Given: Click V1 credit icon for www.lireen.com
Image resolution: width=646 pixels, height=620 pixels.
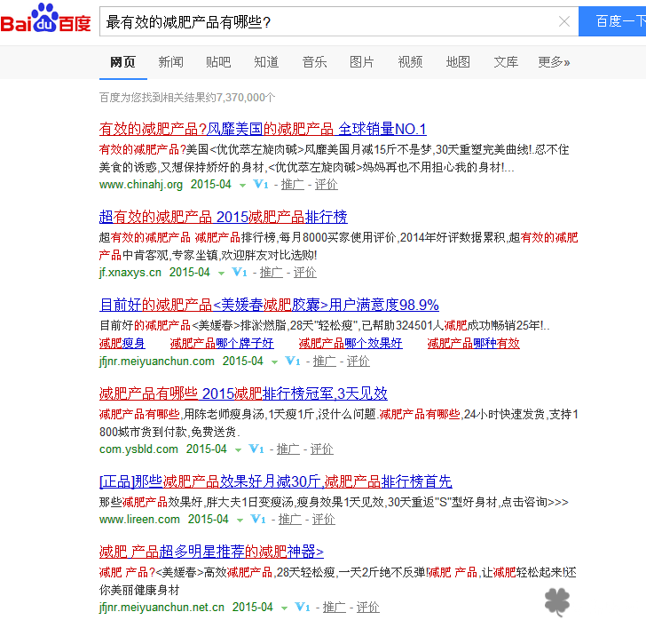Looking at the screenshot, I should point(258,519).
